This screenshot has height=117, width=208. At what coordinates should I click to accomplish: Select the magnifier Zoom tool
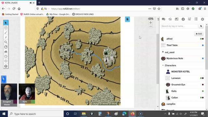6,42
